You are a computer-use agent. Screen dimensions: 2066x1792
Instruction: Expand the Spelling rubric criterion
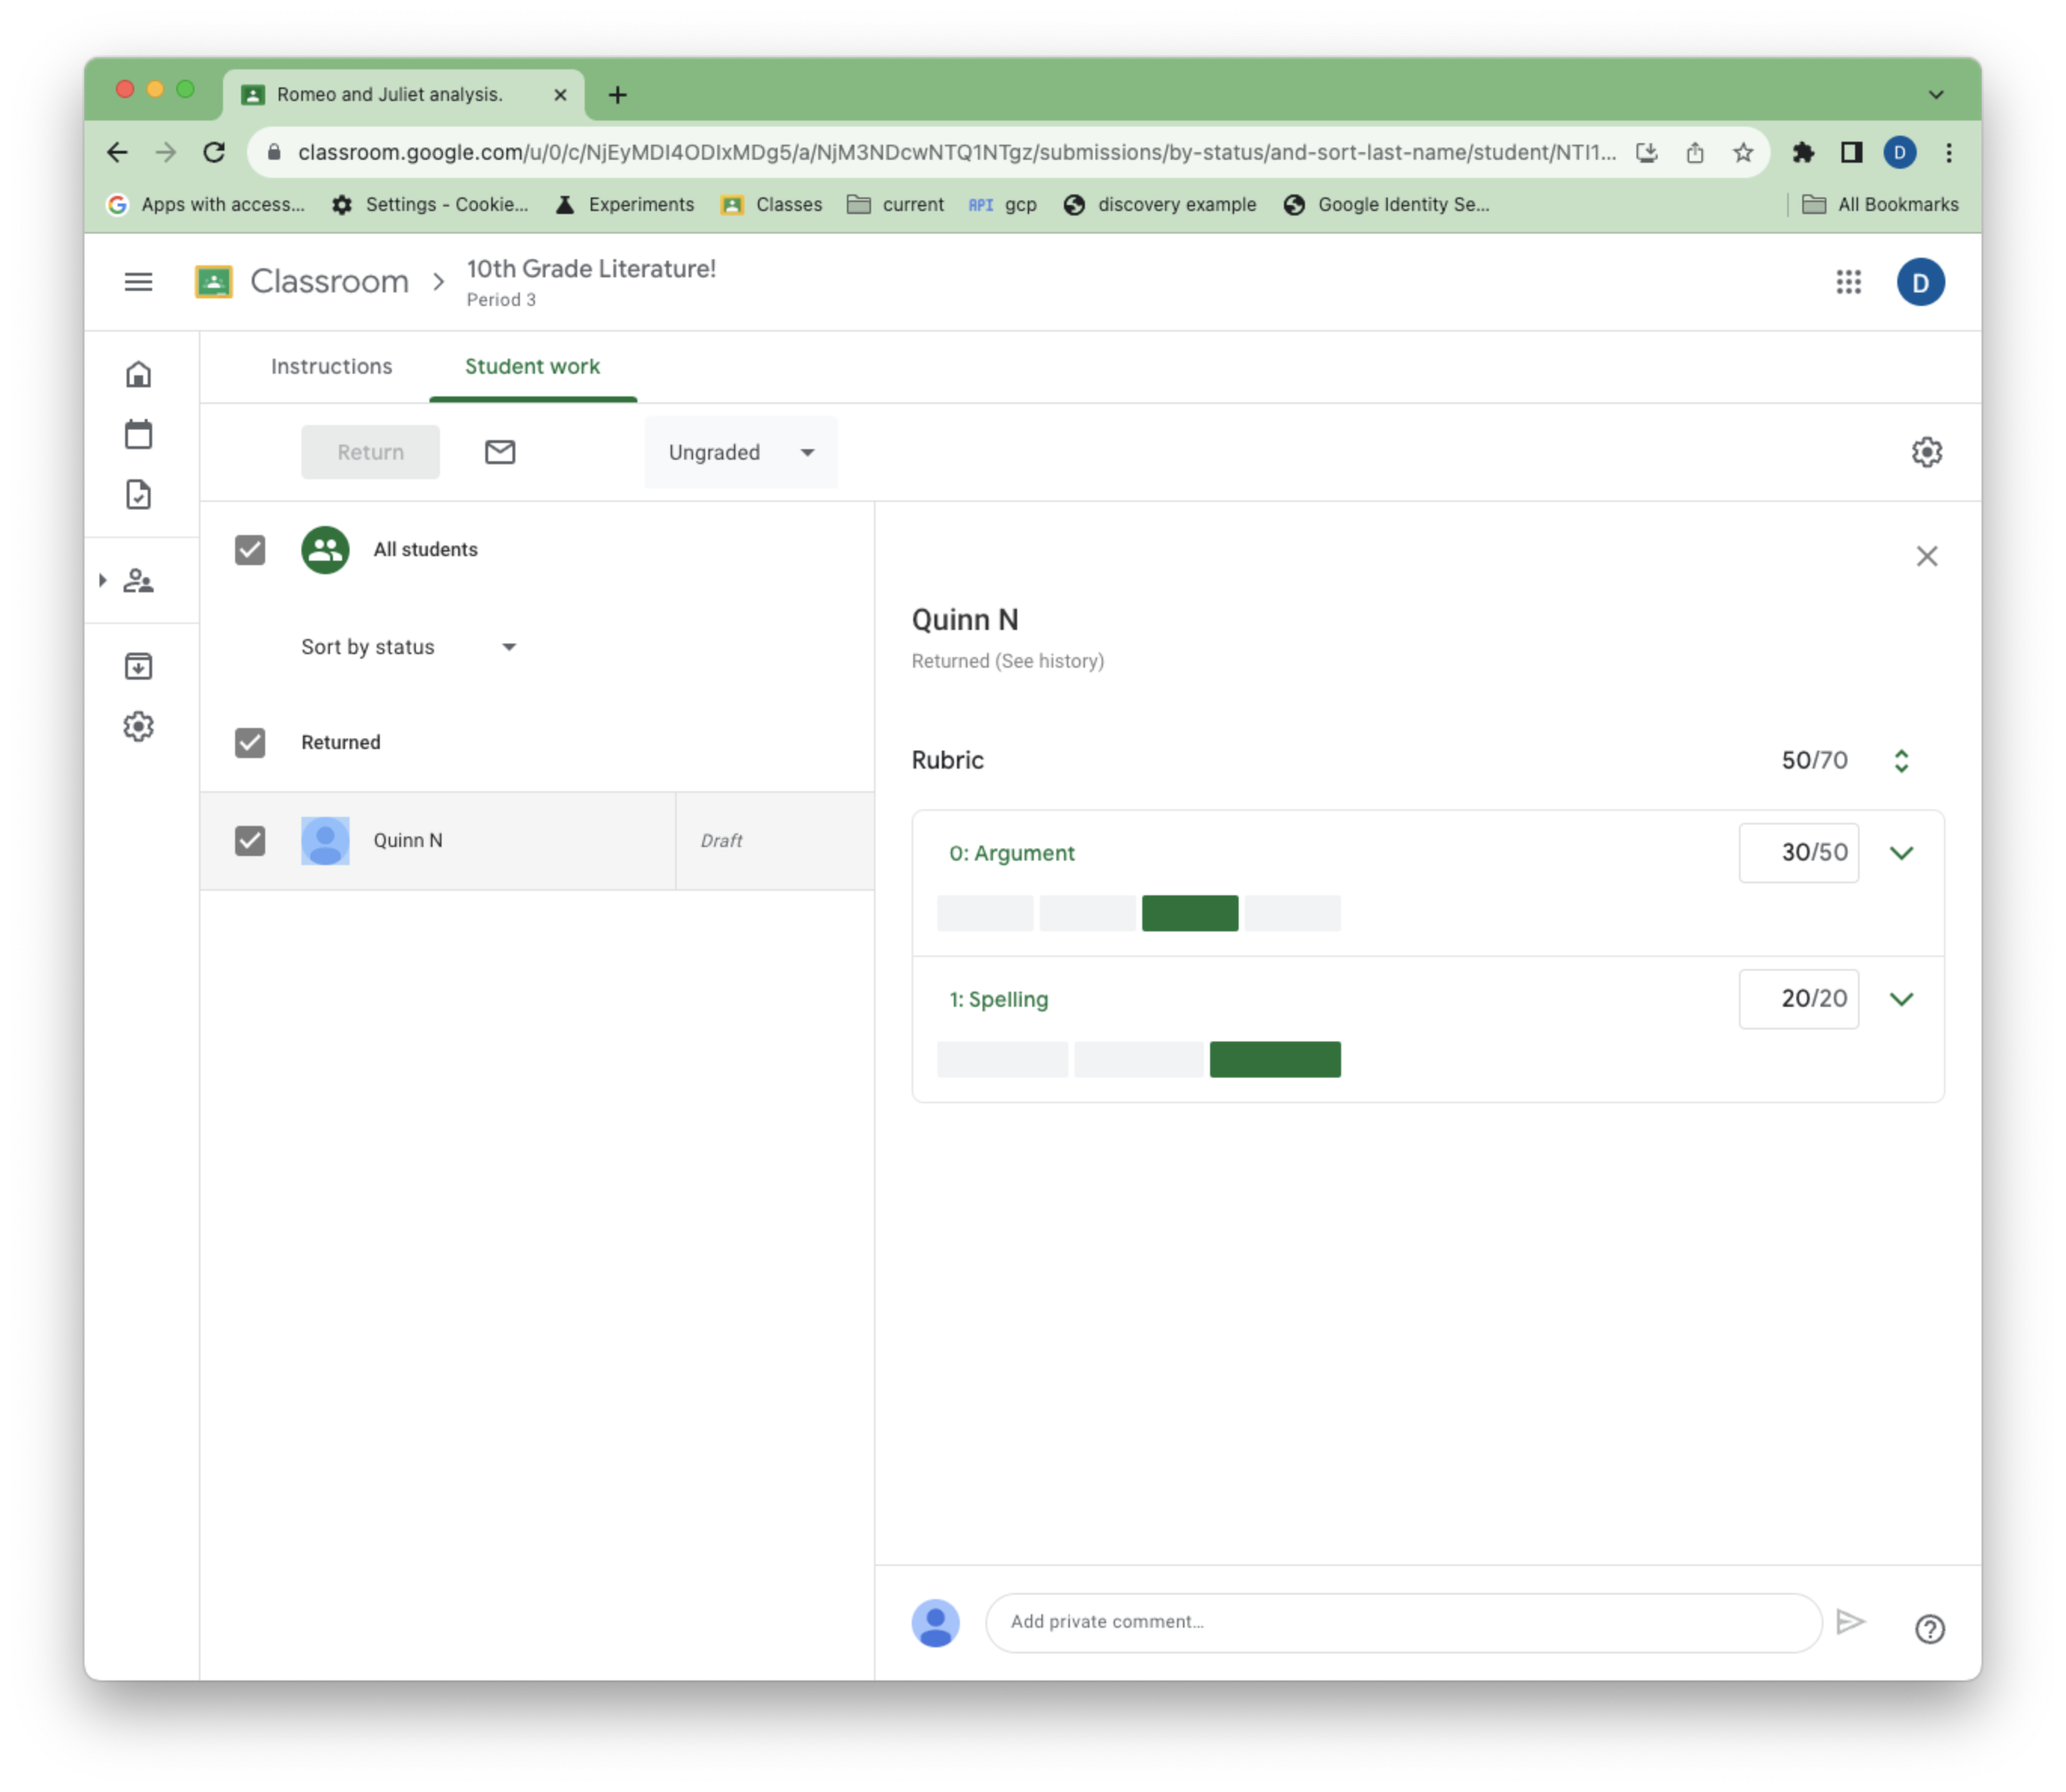tap(1901, 998)
